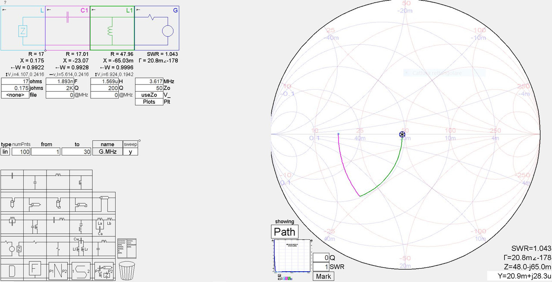Open the SWR plot thumbnail
This screenshot has height=282, width=552.
click(292, 256)
